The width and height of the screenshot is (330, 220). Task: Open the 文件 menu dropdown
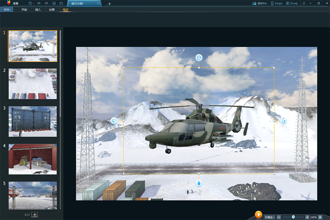click(7, 10)
